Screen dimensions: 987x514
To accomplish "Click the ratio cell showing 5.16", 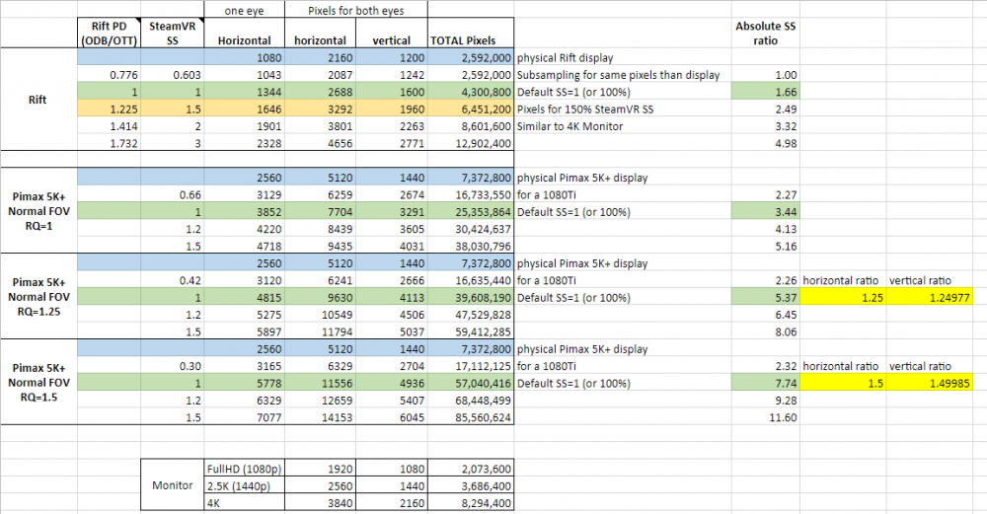I will 766,246.
